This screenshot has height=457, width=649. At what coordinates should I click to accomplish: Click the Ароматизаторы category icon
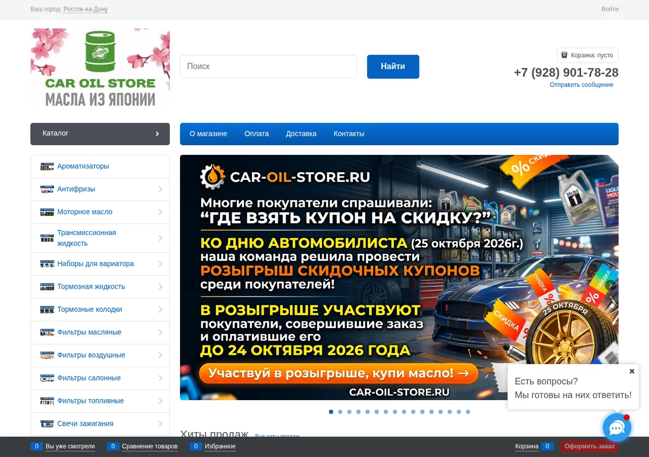click(47, 166)
